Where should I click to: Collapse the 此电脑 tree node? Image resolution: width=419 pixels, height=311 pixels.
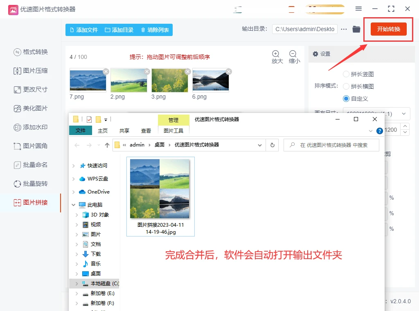click(74, 205)
